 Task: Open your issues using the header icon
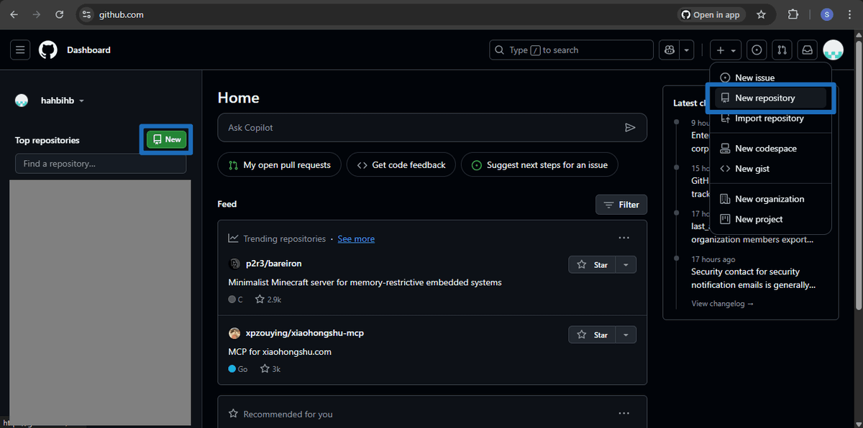(757, 50)
